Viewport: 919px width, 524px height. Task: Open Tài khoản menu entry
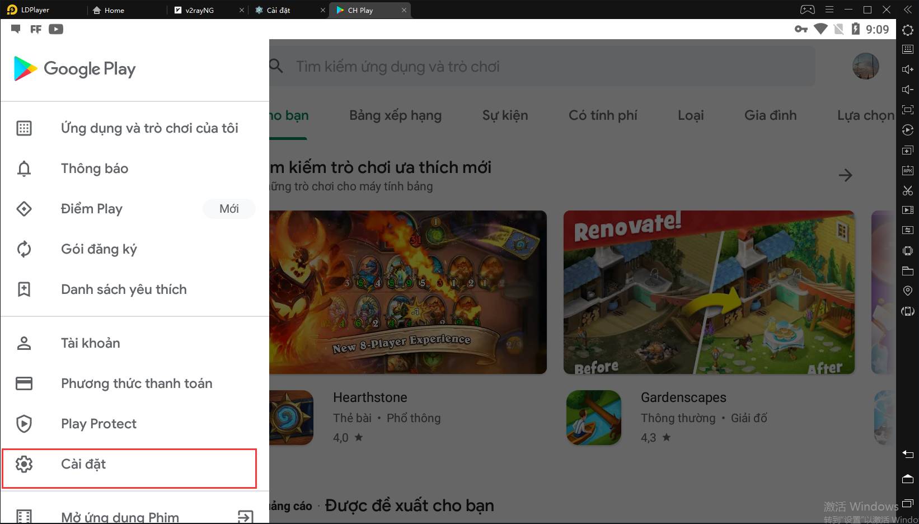pos(134,343)
